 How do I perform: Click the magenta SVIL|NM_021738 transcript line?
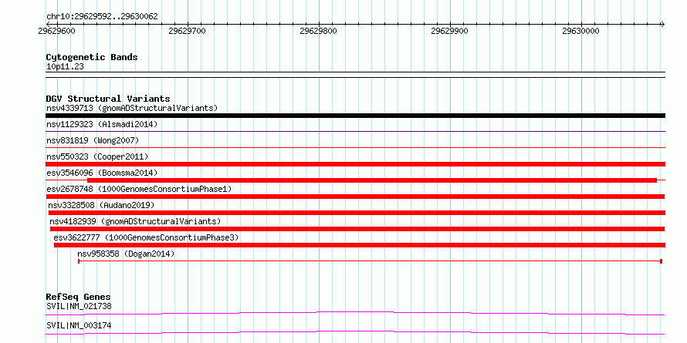(x=355, y=313)
